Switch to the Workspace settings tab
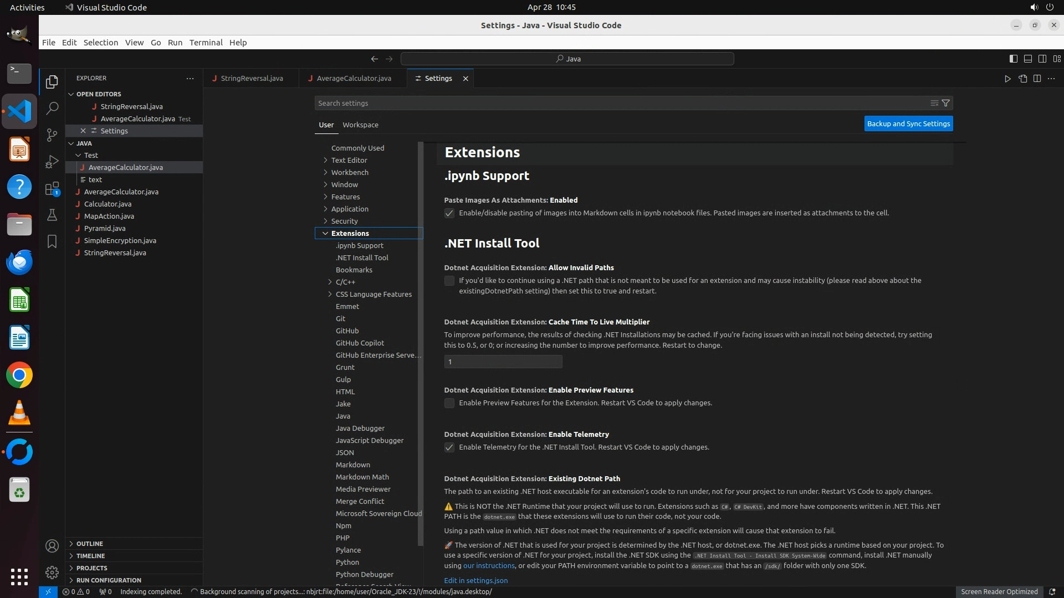Viewport: 1064px width, 598px height. [x=360, y=125]
